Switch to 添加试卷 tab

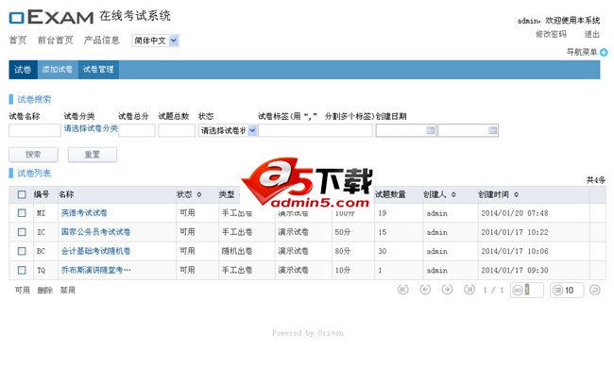[58, 70]
